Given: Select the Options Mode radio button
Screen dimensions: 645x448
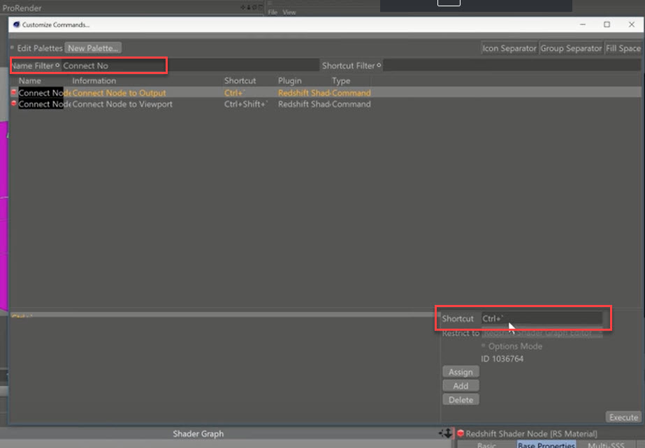Looking at the screenshot, I should pos(484,346).
